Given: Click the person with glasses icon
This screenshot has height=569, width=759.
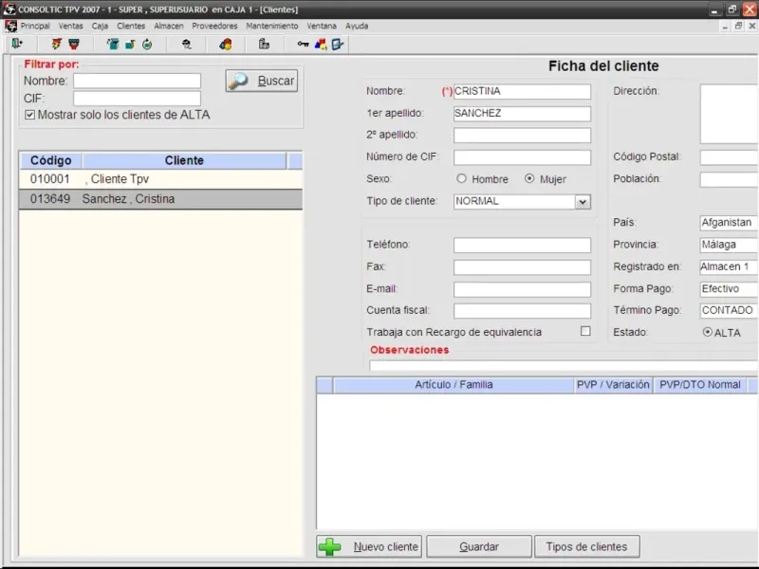Looking at the screenshot, I should click(186, 44).
